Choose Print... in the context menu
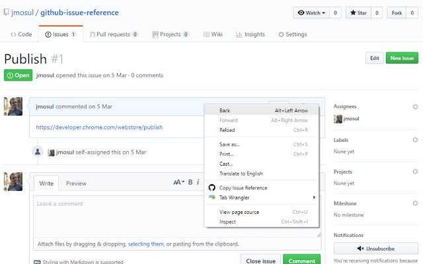Screen dimensions: 423x264 point(262,154)
